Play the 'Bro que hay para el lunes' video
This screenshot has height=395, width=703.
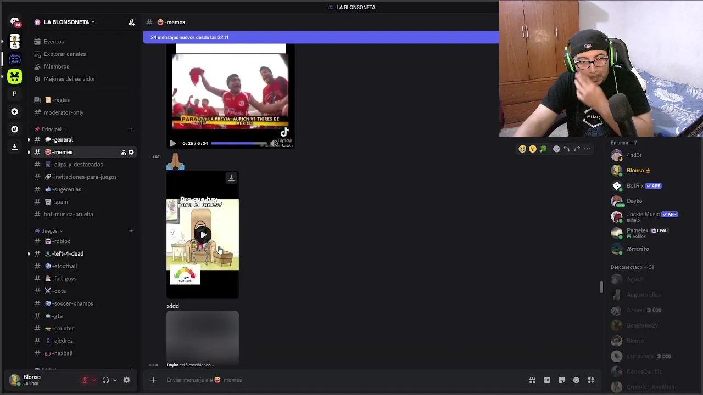[203, 235]
